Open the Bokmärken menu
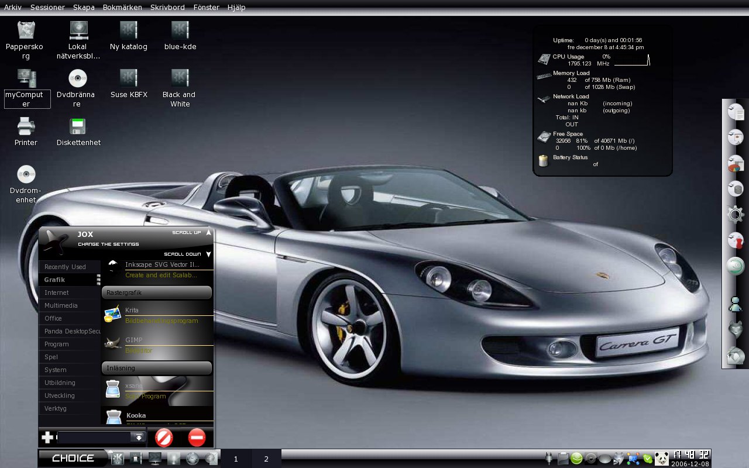 122,8
